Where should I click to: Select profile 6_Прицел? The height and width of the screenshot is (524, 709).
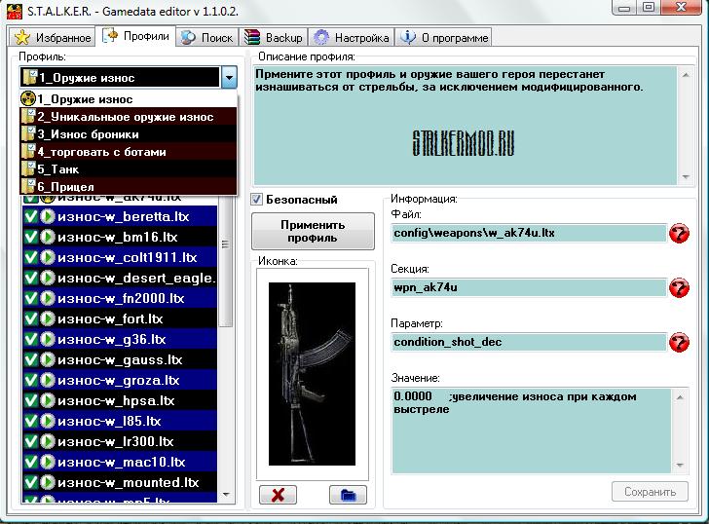click(129, 186)
